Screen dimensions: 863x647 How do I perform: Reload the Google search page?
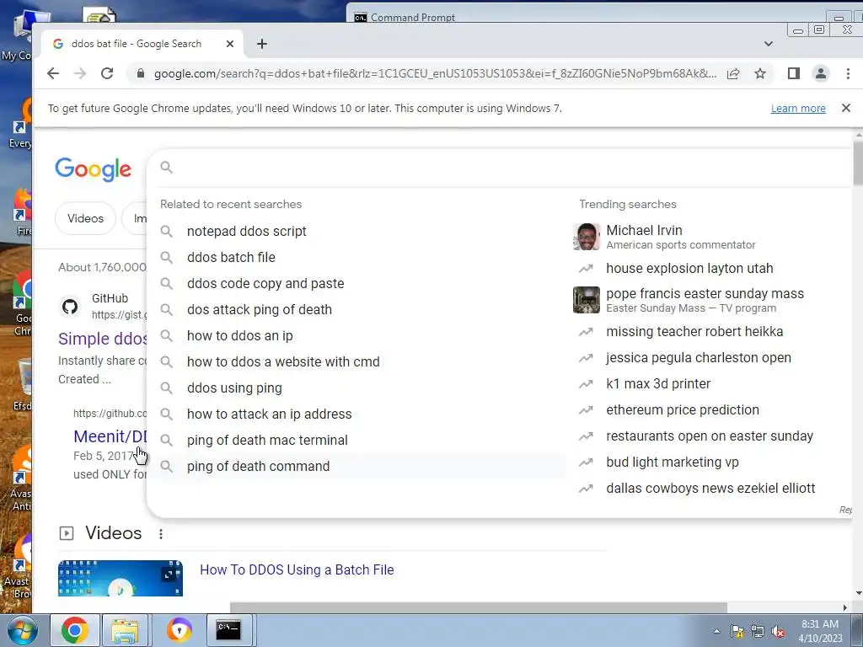pyautogui.click(x=107, y=73)
